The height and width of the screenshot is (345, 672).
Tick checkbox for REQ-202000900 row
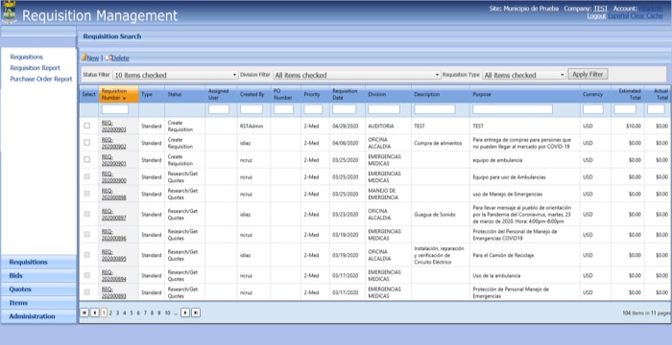coord(87,176)
